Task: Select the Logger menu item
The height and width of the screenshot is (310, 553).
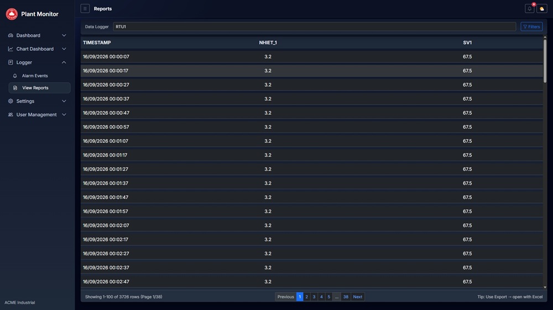Action: point(37,62)
